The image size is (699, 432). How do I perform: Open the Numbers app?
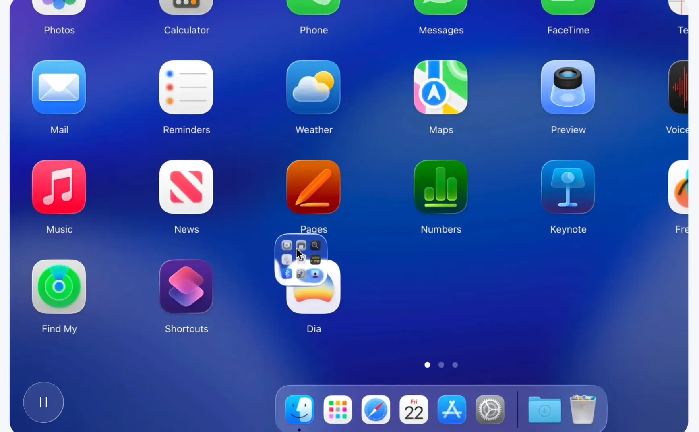pyautogui.click(x=440, y=187)
